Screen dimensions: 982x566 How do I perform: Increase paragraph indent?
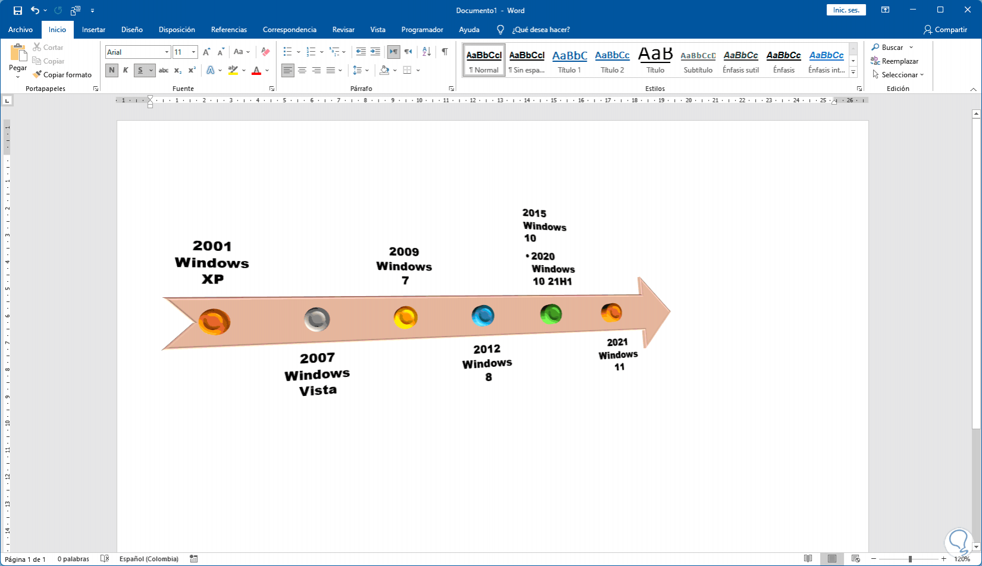[x=375, y=52]
